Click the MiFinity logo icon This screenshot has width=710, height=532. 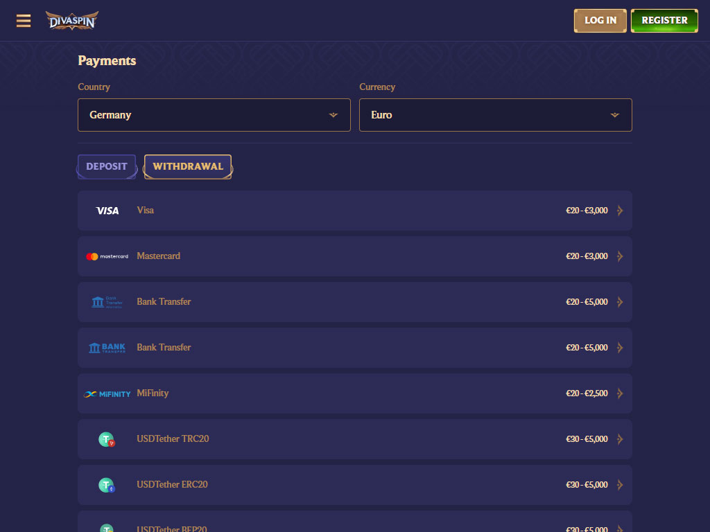pos(107,394)
